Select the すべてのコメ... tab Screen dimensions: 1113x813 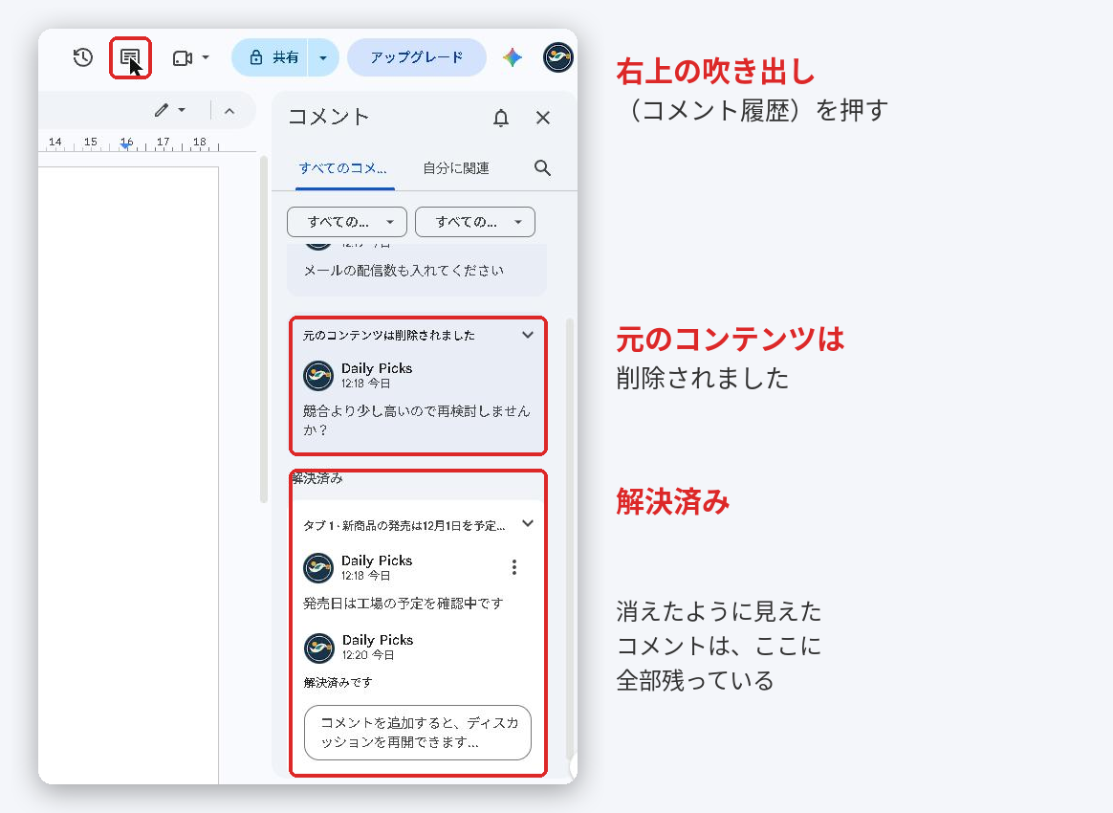click(343, 168)
